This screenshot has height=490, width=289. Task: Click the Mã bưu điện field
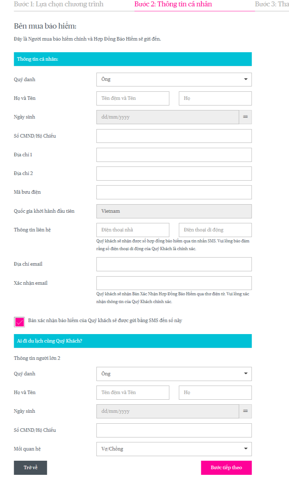pos(174,192)
